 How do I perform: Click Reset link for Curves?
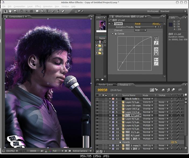[138, 24]
